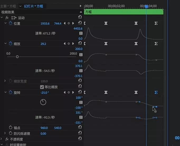
Task: Toggle 旋转 velocity graph range fit
Action: [81, 117]
